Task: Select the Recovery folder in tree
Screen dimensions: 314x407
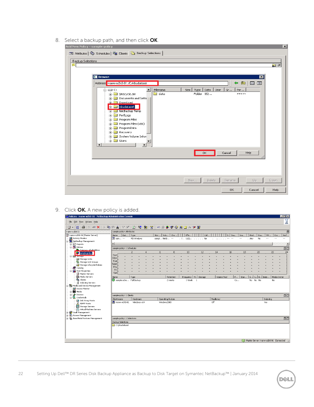Action: click(x=125, y=132)
